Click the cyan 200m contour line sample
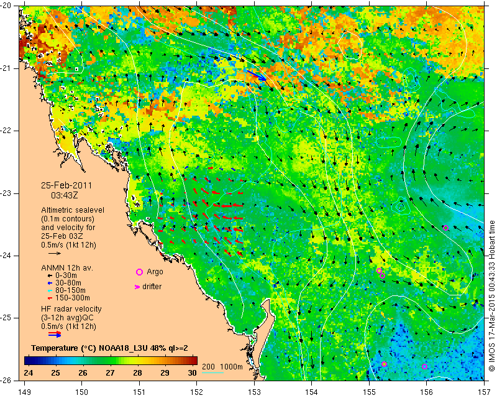This screenshot has height=398, width=497. point(212,373)
